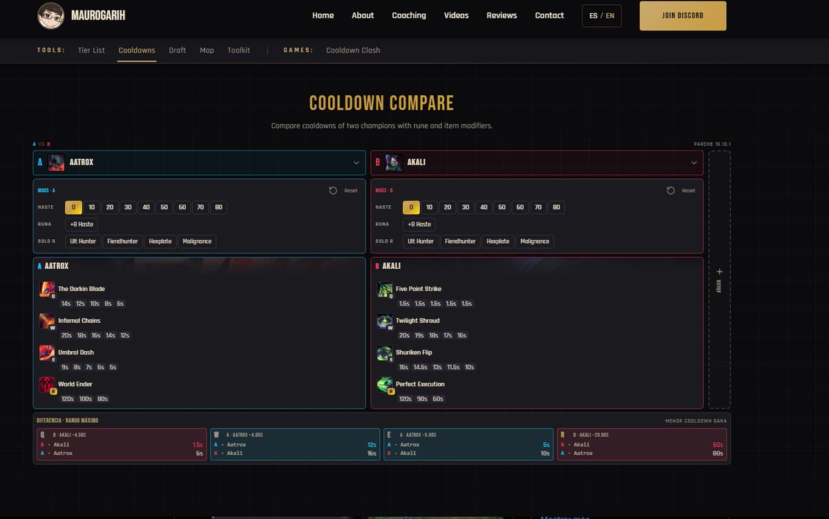Click The Darkin Blade 14s cooldown value
Screen dimensions: 829x519
click(x=66, y=303)
